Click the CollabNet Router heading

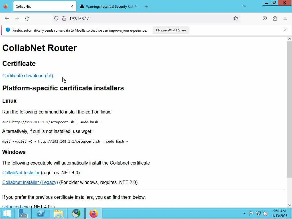(39, 48)
